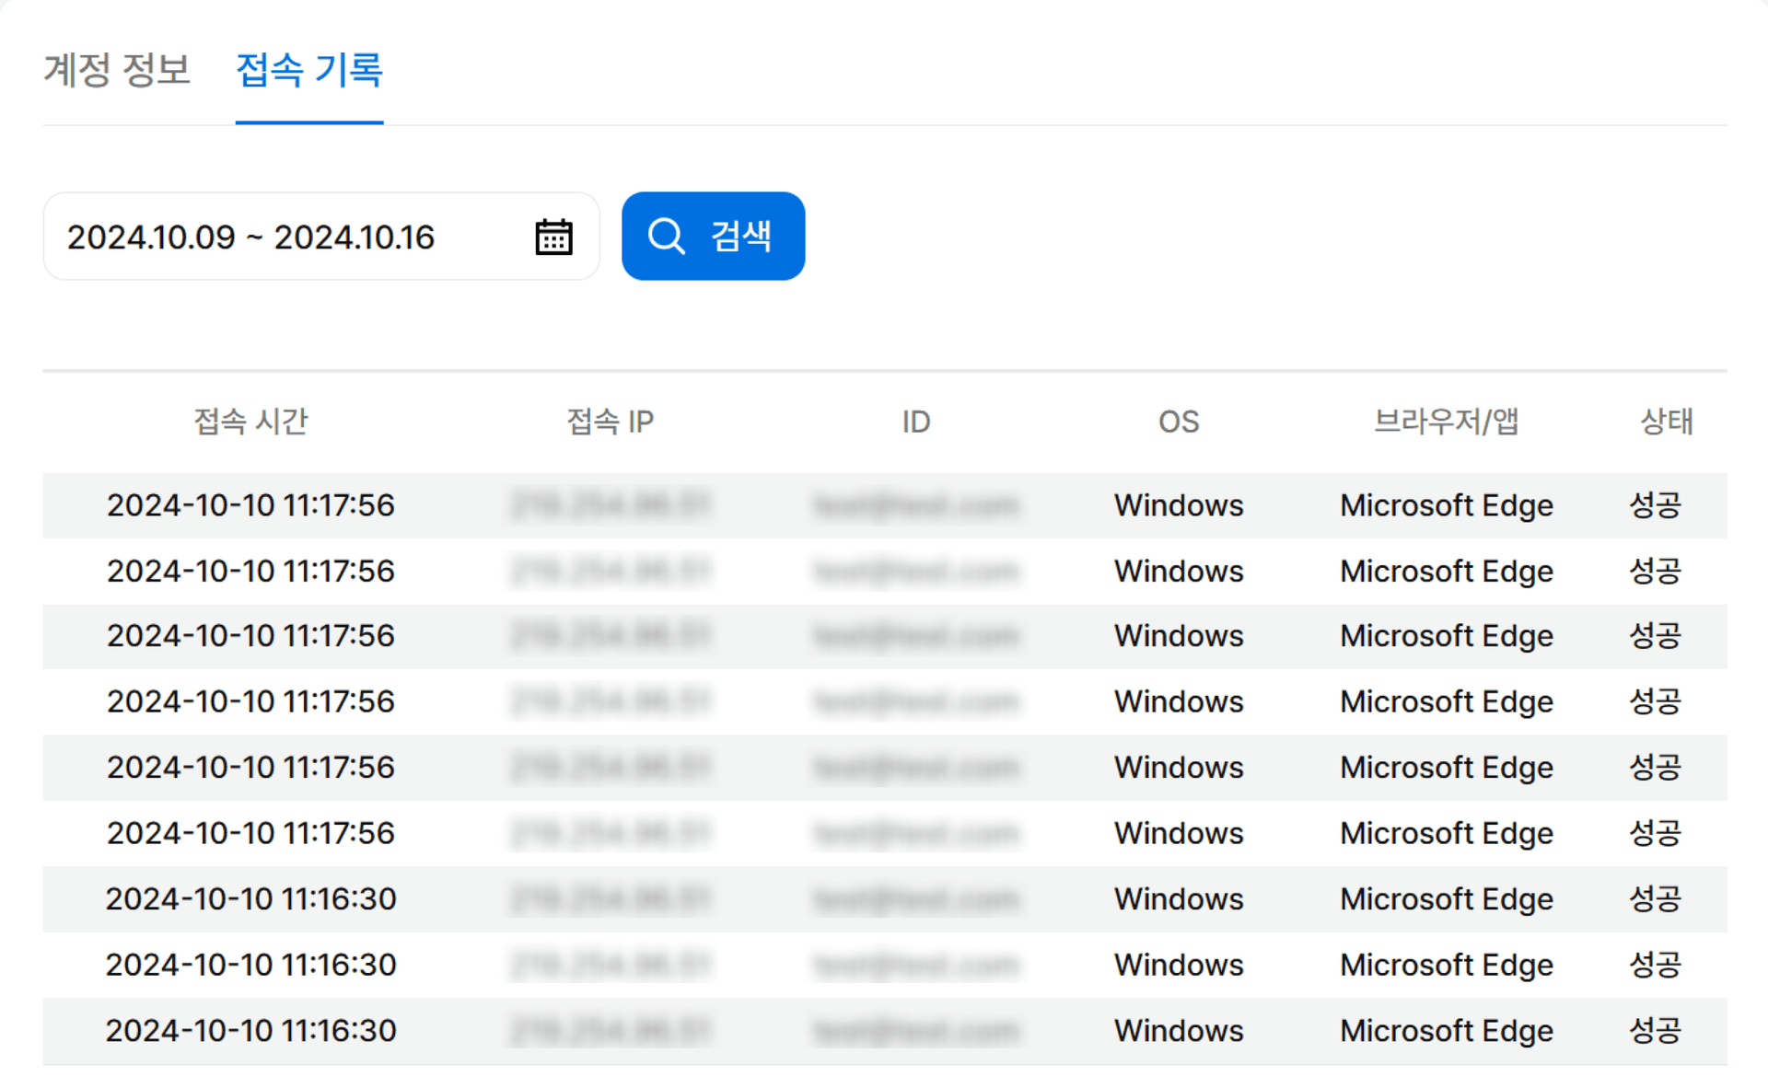Click blurred IP address in first row
1768x1088 pixels.
click(x=610, y=505)
